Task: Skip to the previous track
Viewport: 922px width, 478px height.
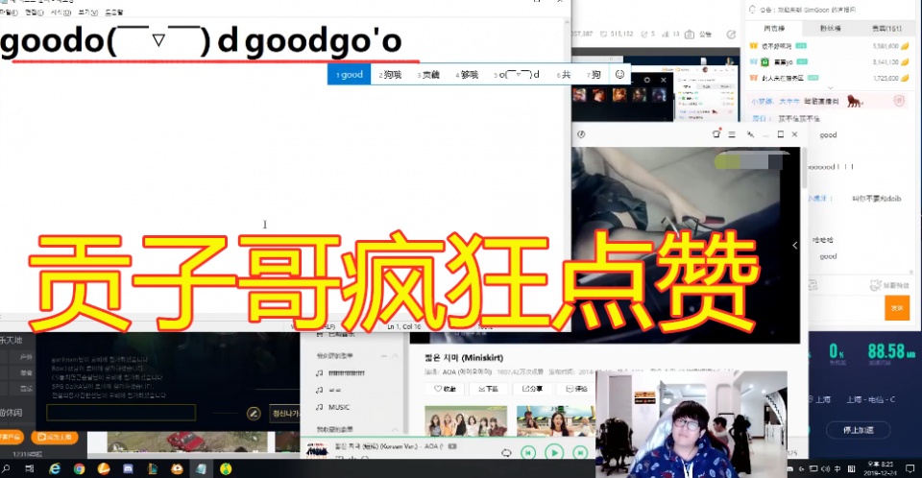Action: [528, 452]
